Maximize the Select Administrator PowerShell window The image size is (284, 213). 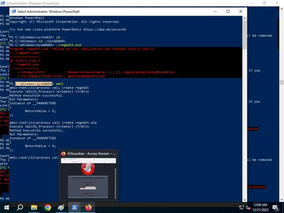228,11
